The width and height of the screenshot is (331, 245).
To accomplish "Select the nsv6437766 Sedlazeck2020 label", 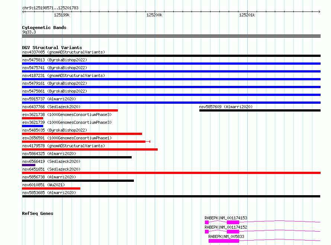I will (x=51, y=107).
